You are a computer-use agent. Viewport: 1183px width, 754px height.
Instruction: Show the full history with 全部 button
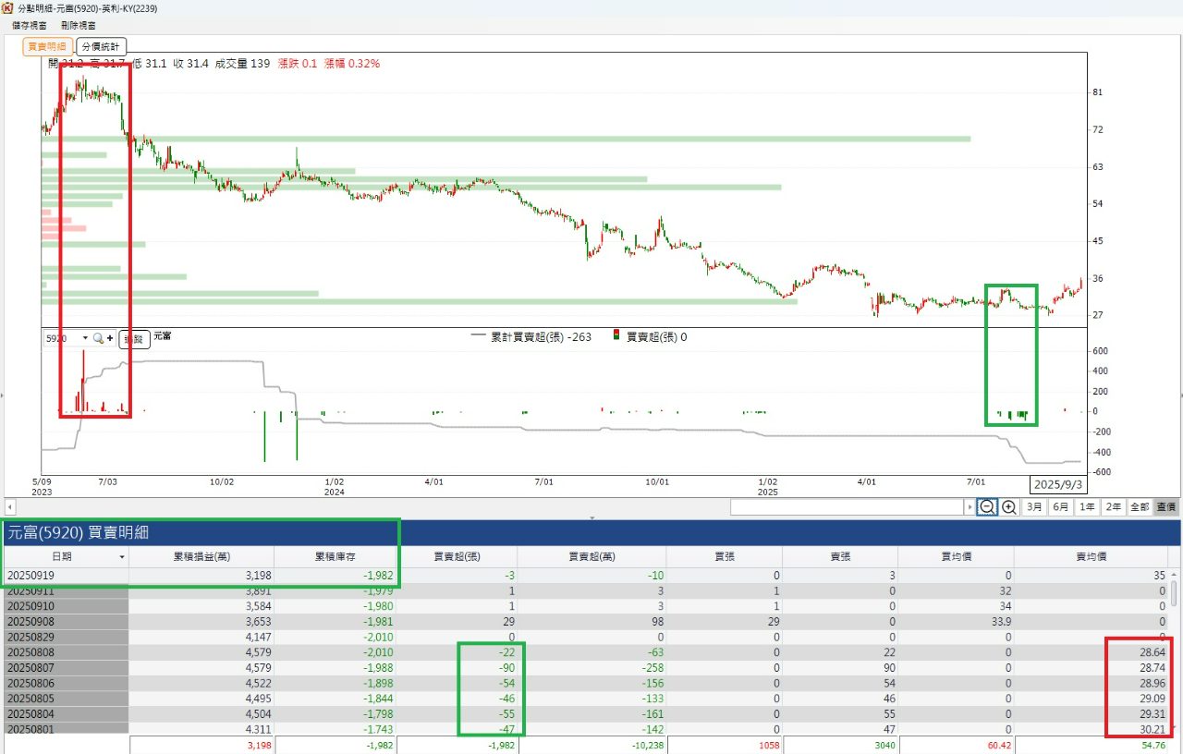point(1140,507)
